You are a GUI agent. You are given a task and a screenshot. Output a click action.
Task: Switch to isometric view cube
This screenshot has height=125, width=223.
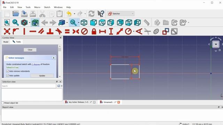tap(84, 23)
